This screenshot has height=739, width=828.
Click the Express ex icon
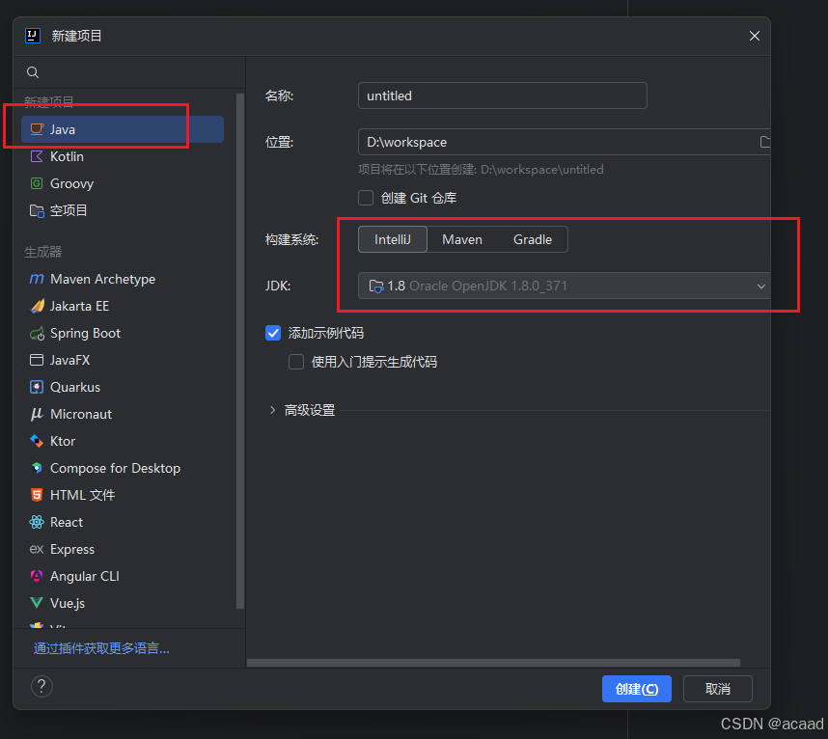[37, 549]
